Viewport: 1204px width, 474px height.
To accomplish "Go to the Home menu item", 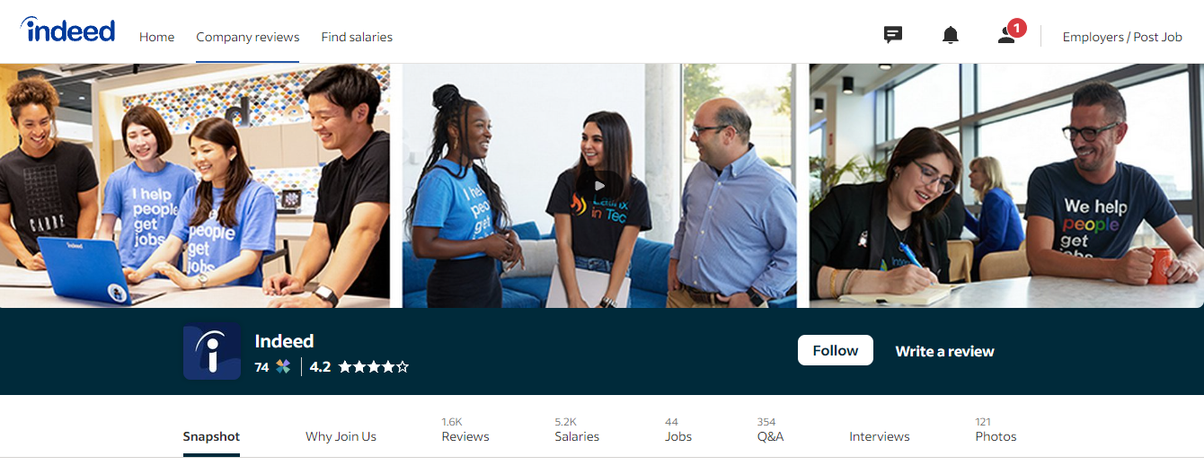I will [156, 37].
